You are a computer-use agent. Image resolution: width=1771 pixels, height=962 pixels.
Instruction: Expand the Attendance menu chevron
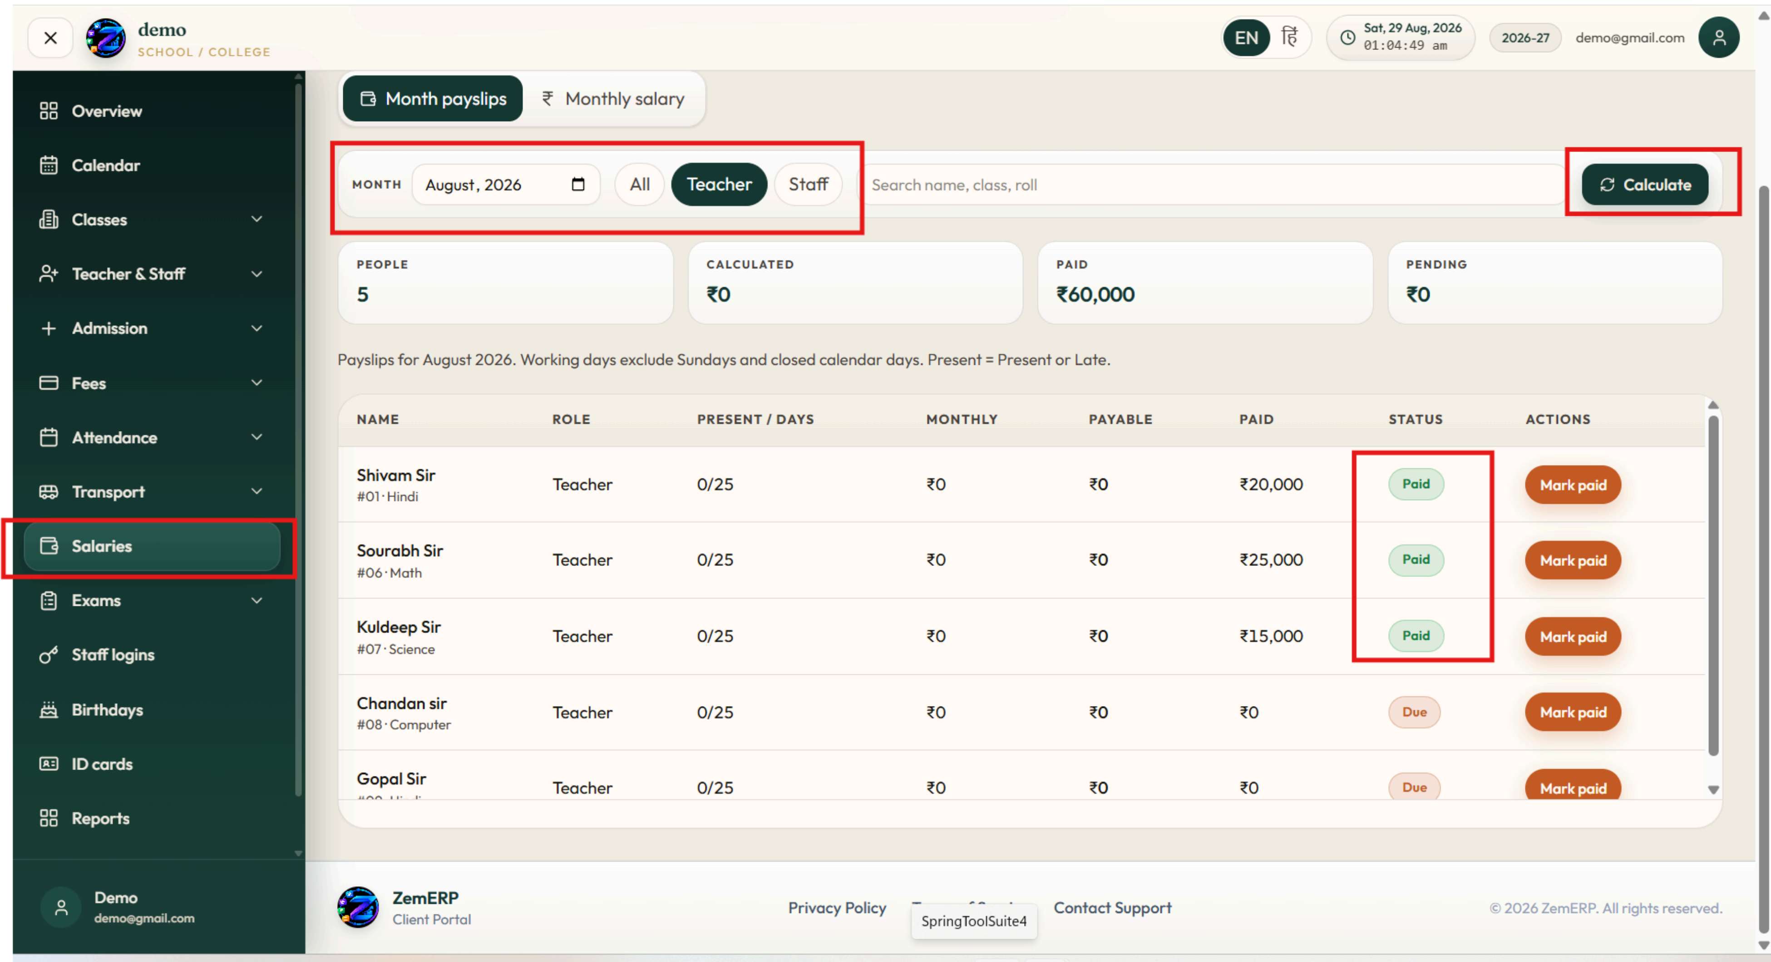pos(257,437)
